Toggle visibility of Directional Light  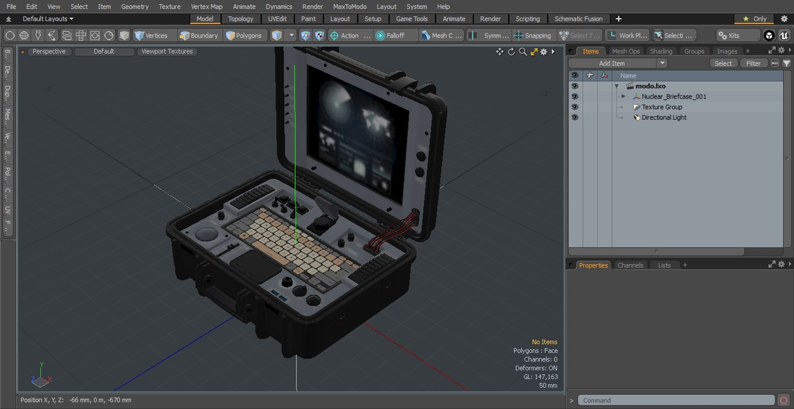click(x=575, y=117)
